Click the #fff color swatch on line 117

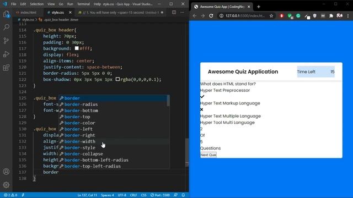(77, 48)
